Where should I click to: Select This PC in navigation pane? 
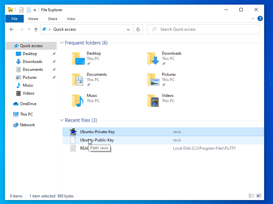click(x=26, y=114)
